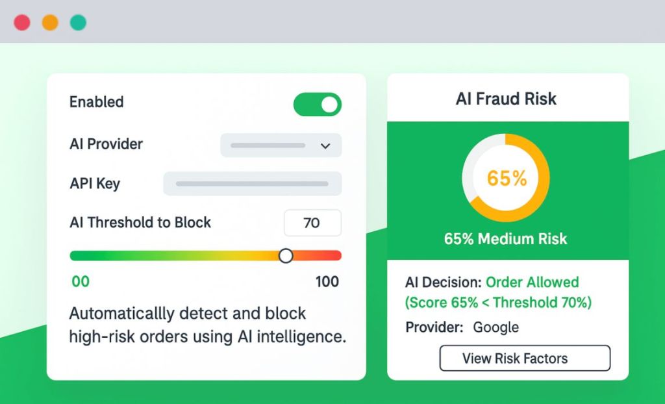Select the AI Threshold to Block value box
Image resolution: width=665 pixels, height=404 pixels.
tap(312, 223)
